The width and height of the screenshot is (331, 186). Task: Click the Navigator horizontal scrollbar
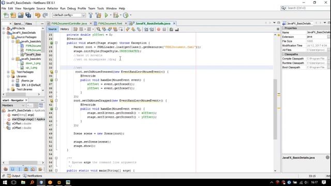click(23, 163)
